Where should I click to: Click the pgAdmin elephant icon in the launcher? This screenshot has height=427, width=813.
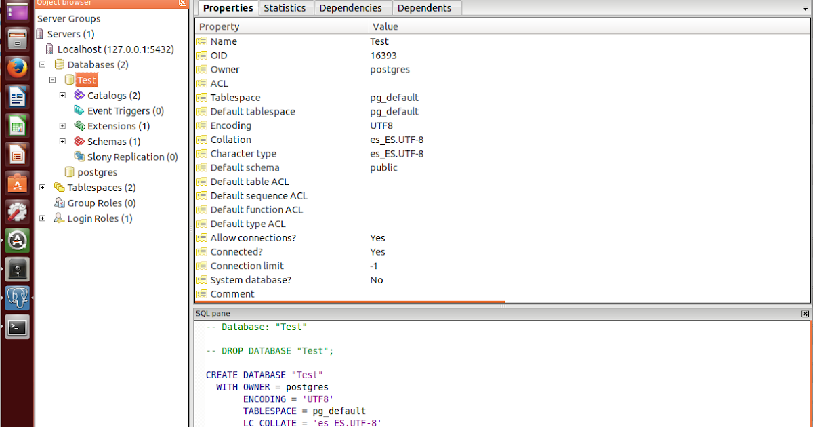[x=18, y=298]
